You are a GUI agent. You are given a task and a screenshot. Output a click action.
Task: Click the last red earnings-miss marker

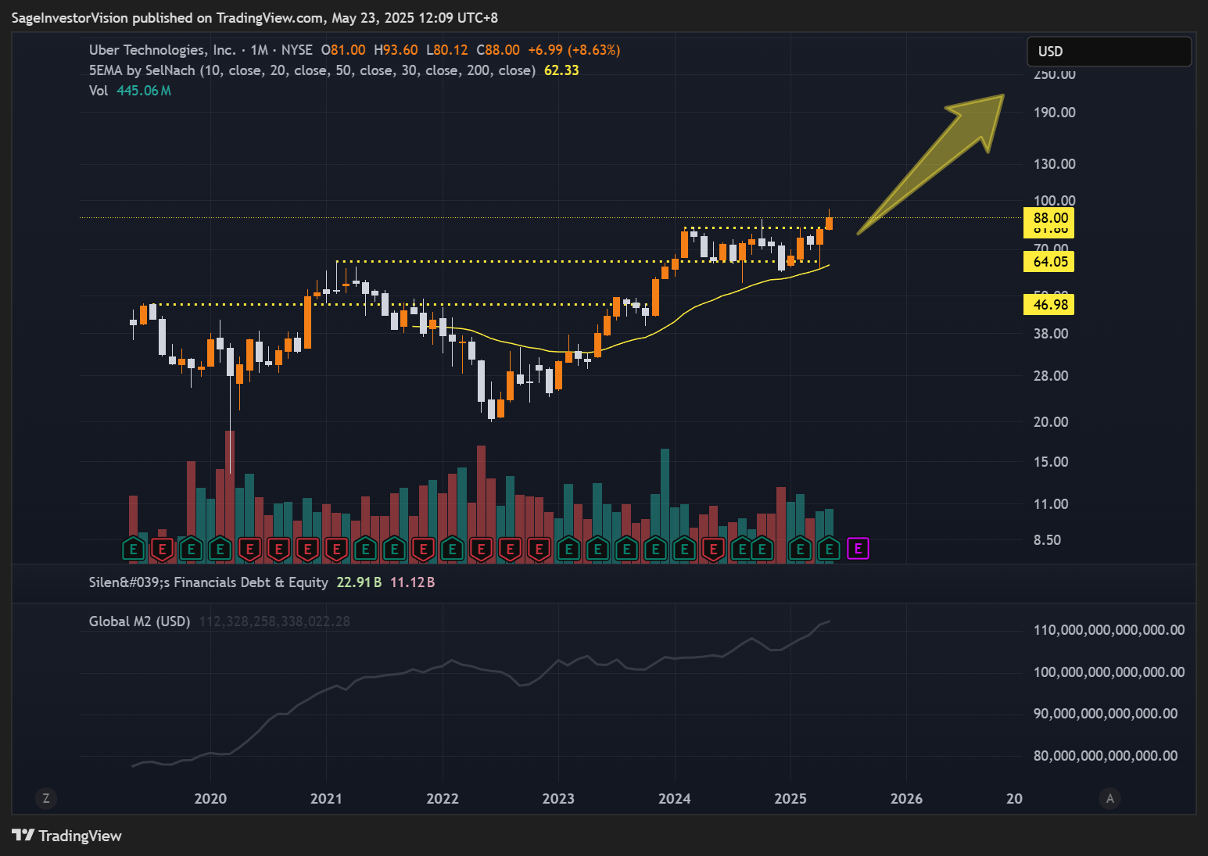pos(713,549)
